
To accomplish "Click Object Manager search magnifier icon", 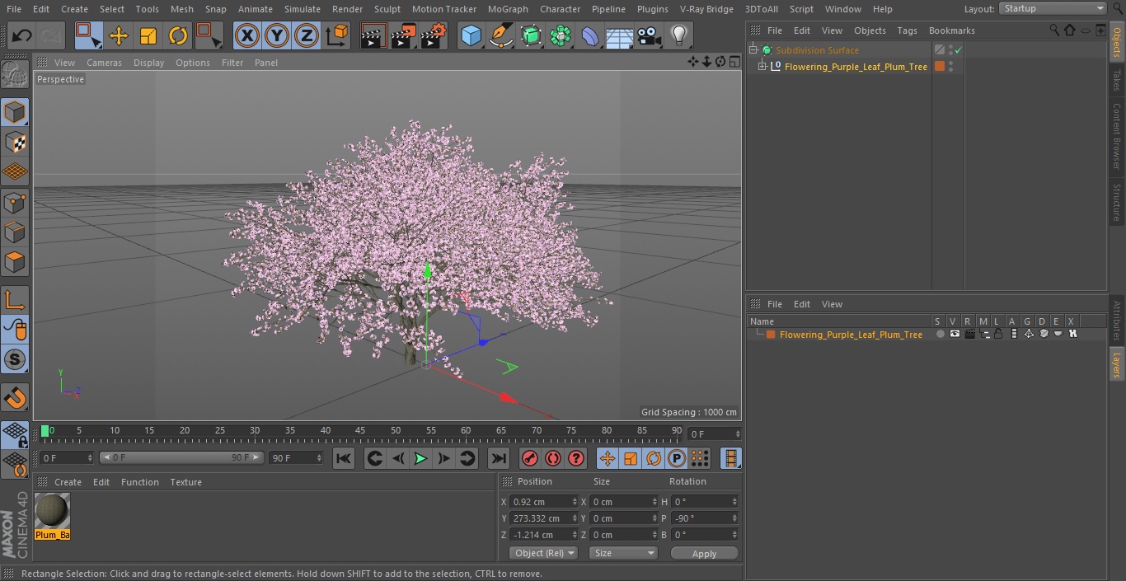I will click(x=1054, y=30).
